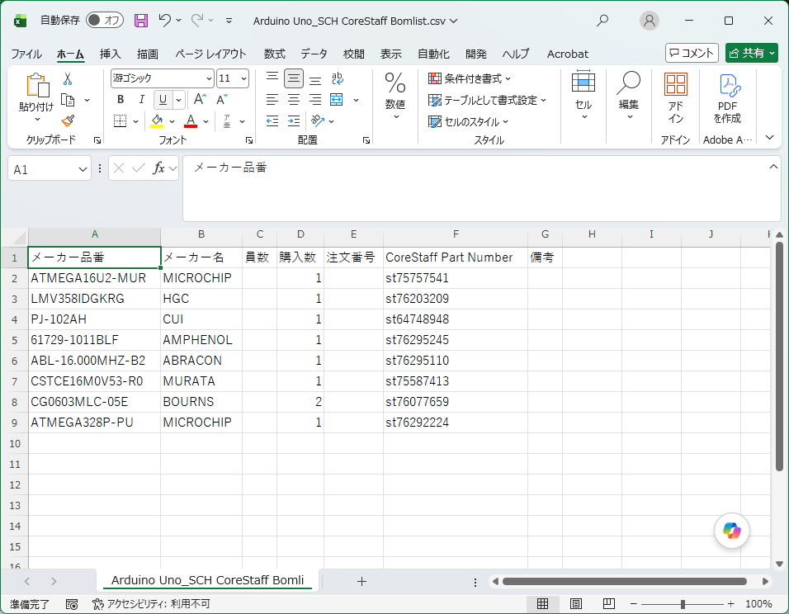
Task: Open the font name dropdown 游ゴシック
Action: [162, 78]
